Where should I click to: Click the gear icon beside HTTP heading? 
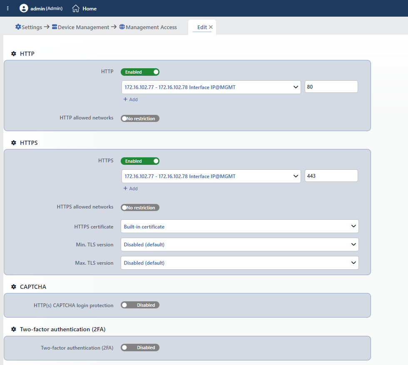click(x=14, y=54)
